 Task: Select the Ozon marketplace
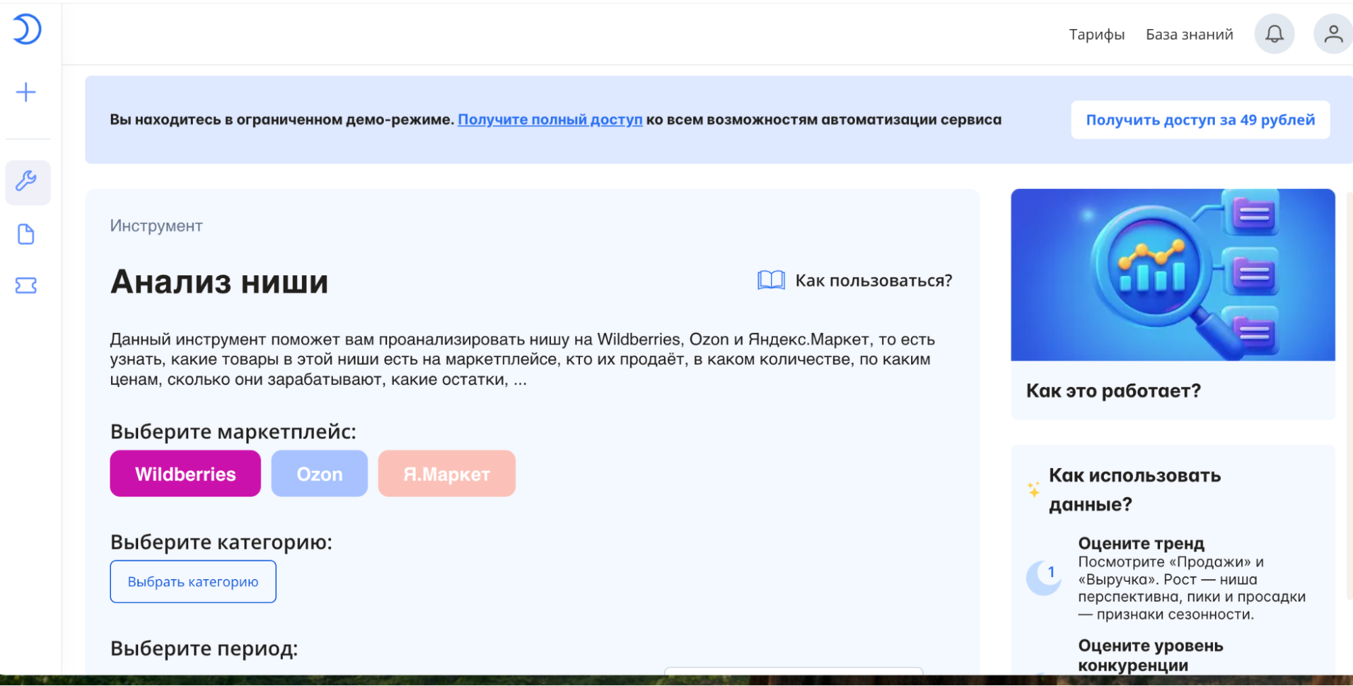pyautogui.click(x=319, y=474)
